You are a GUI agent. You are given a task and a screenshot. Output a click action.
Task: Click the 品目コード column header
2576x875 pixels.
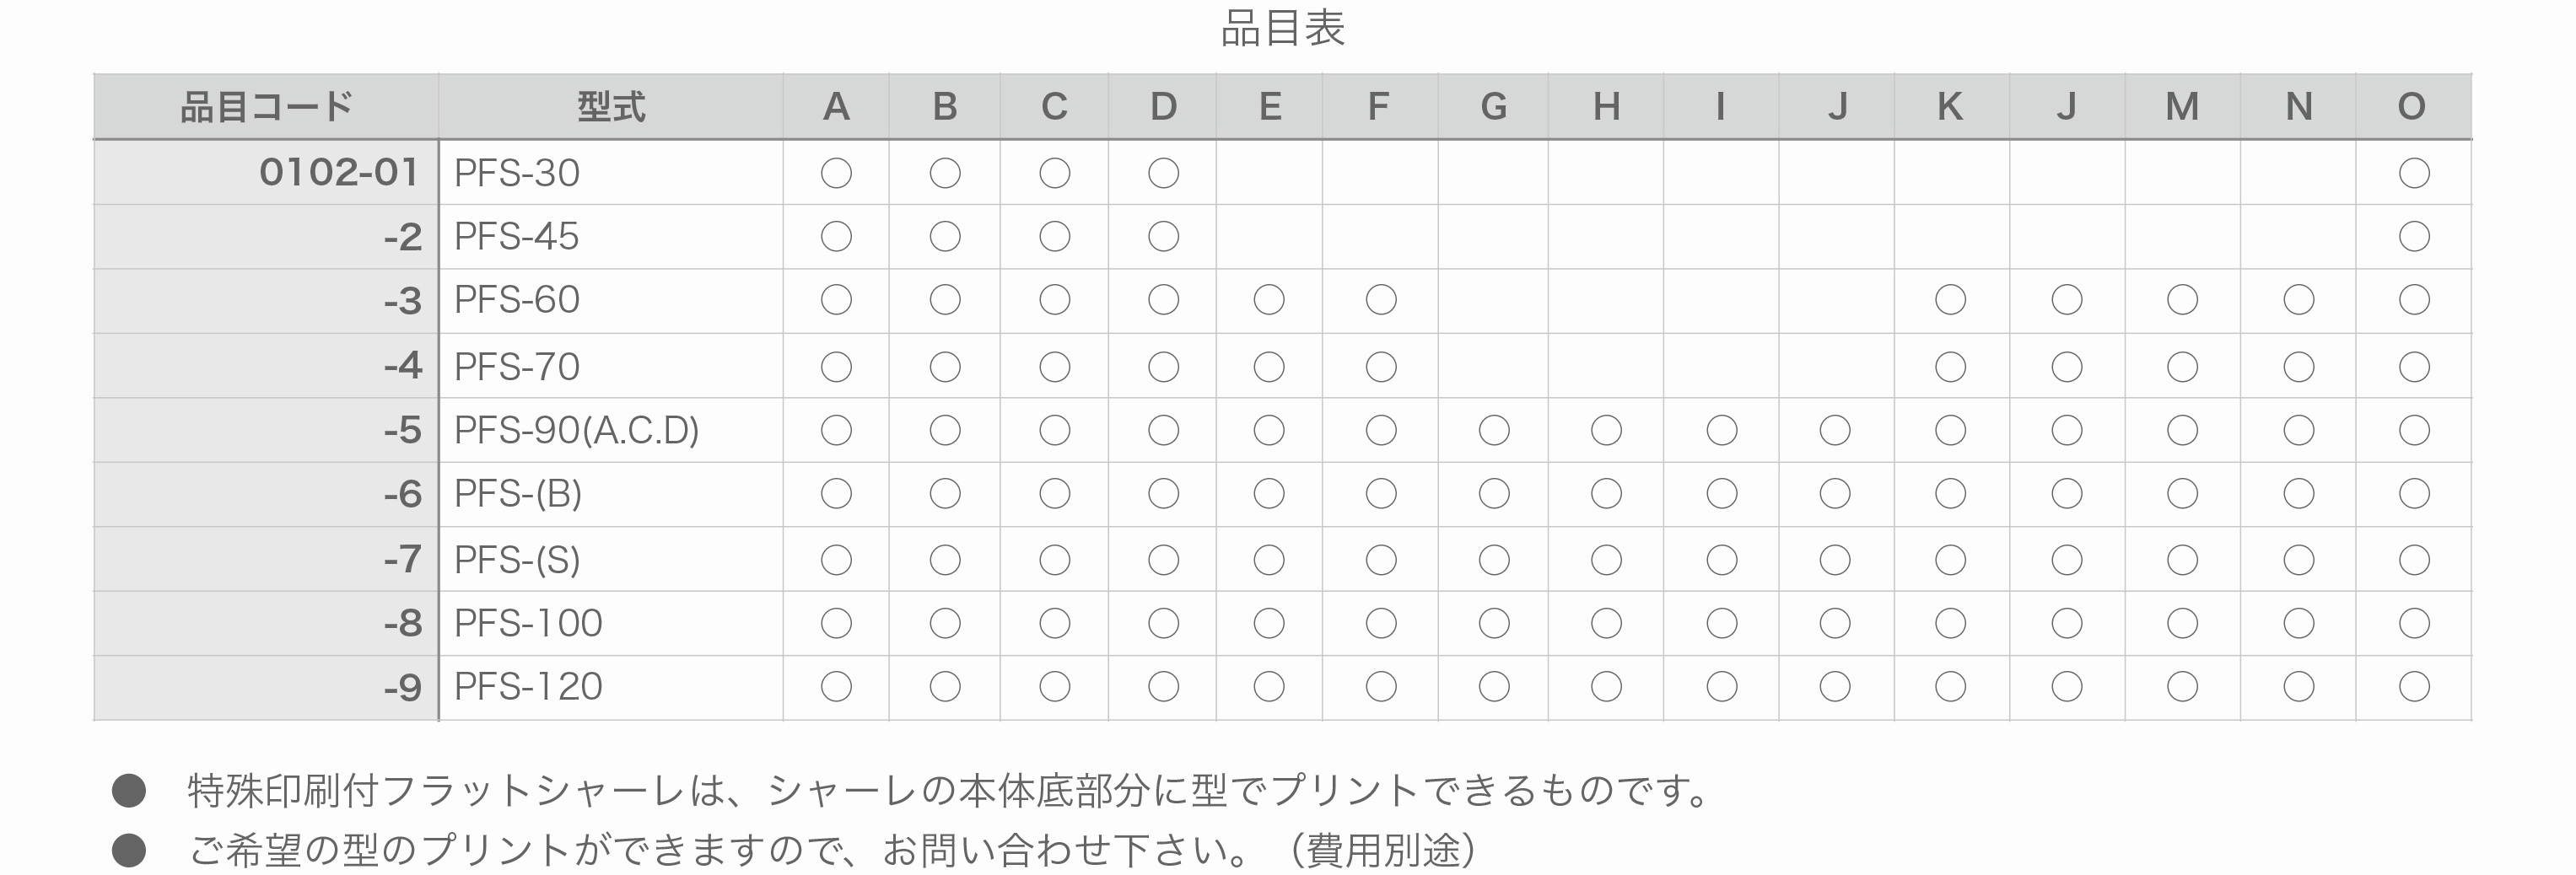point(266,106)
